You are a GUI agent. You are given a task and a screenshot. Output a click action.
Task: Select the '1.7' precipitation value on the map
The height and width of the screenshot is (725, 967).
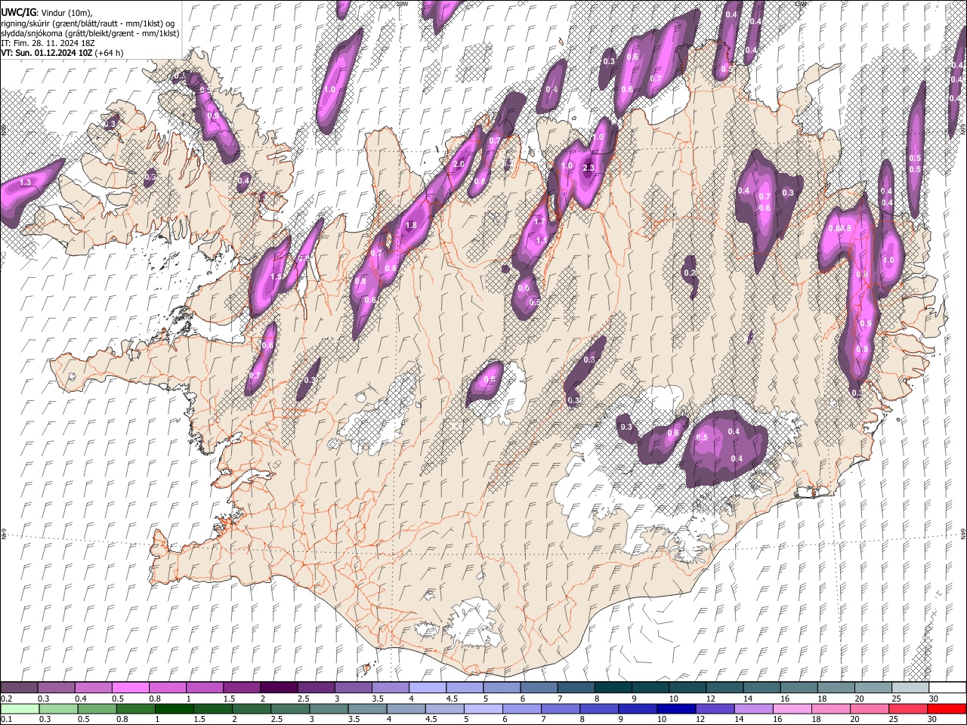(539, 222)
